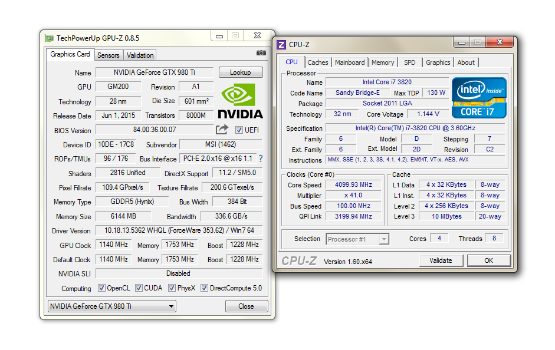The height and width of the screenshot is (350, 555).
Task: Open the Processor #1 selection dropdown
Action: coord(357,239)
